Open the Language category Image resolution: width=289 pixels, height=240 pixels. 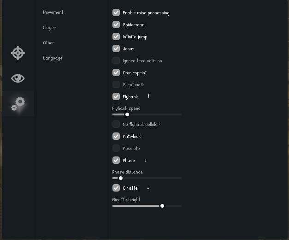point(53,58)
